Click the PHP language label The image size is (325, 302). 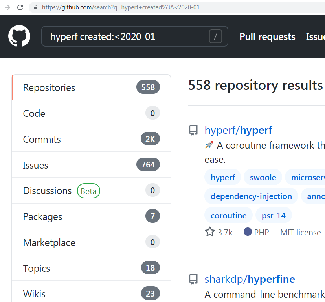coord(262,232)
